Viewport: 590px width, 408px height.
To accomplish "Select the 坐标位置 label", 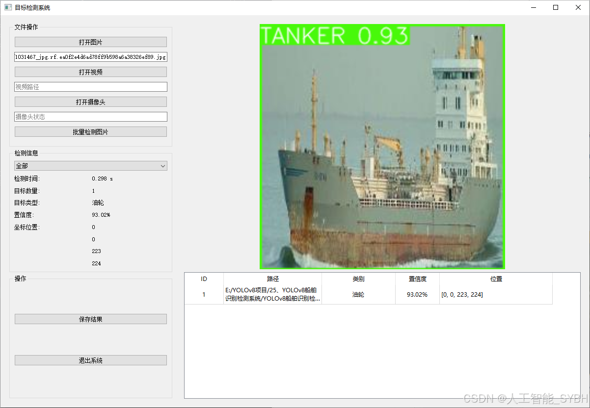I will pyautogui.click(x=27, y=227).
